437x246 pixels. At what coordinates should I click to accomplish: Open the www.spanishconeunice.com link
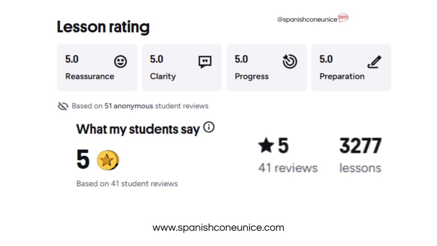click(x=218, y=228)
